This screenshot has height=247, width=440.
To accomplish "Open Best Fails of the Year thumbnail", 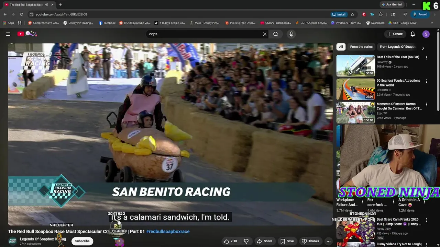I will pyautogui.click(x=355, y=66).
